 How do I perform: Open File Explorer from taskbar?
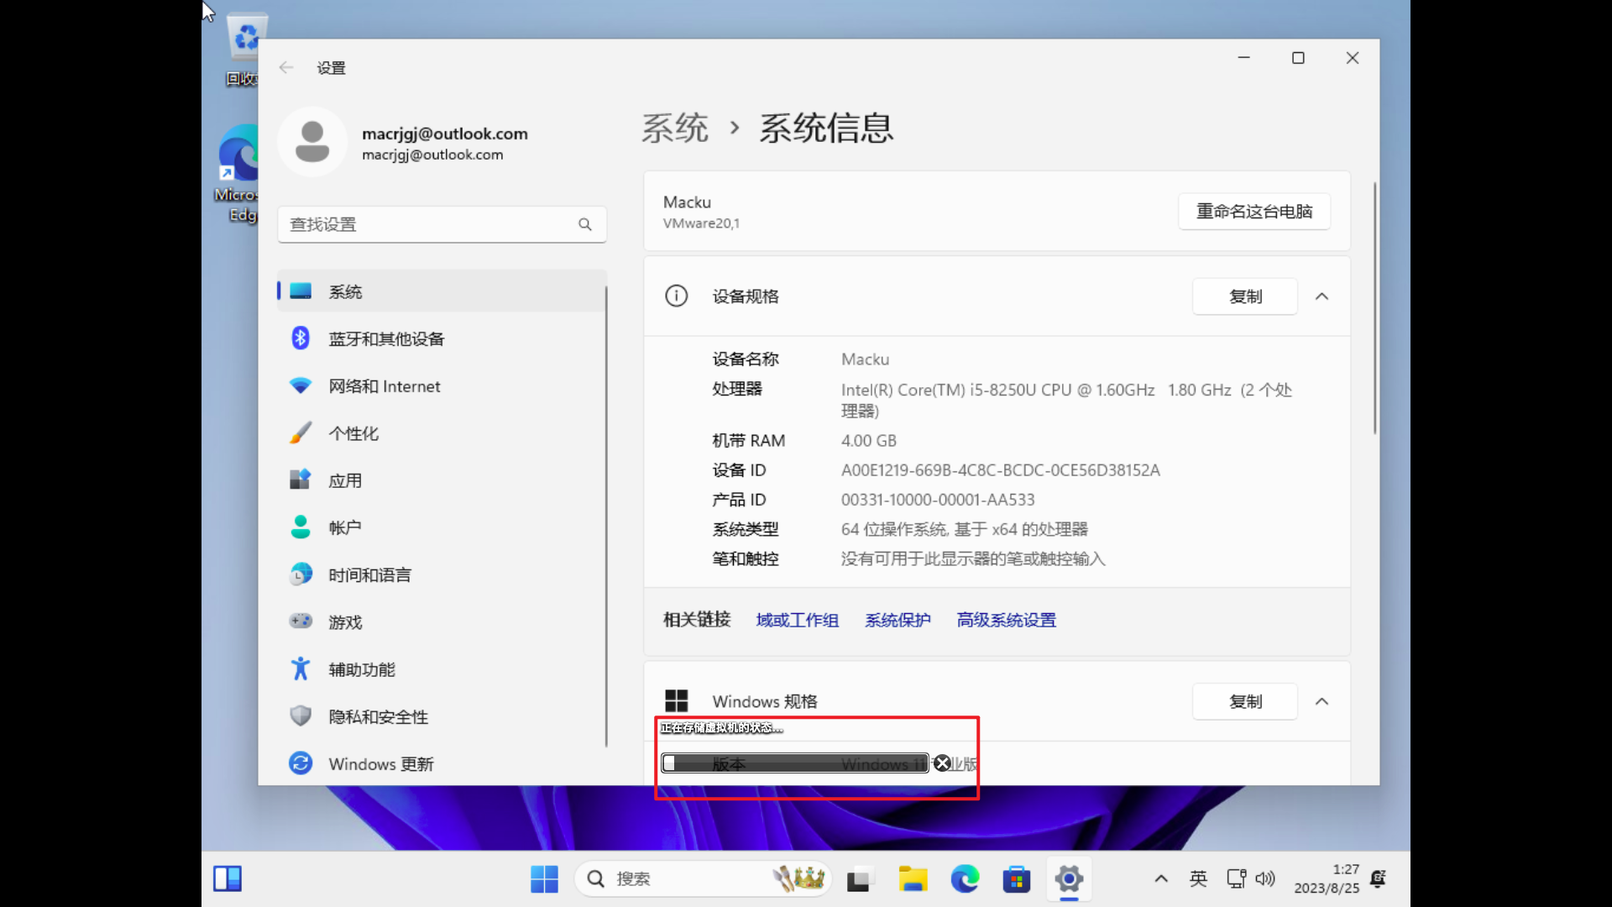coord(913,879)
